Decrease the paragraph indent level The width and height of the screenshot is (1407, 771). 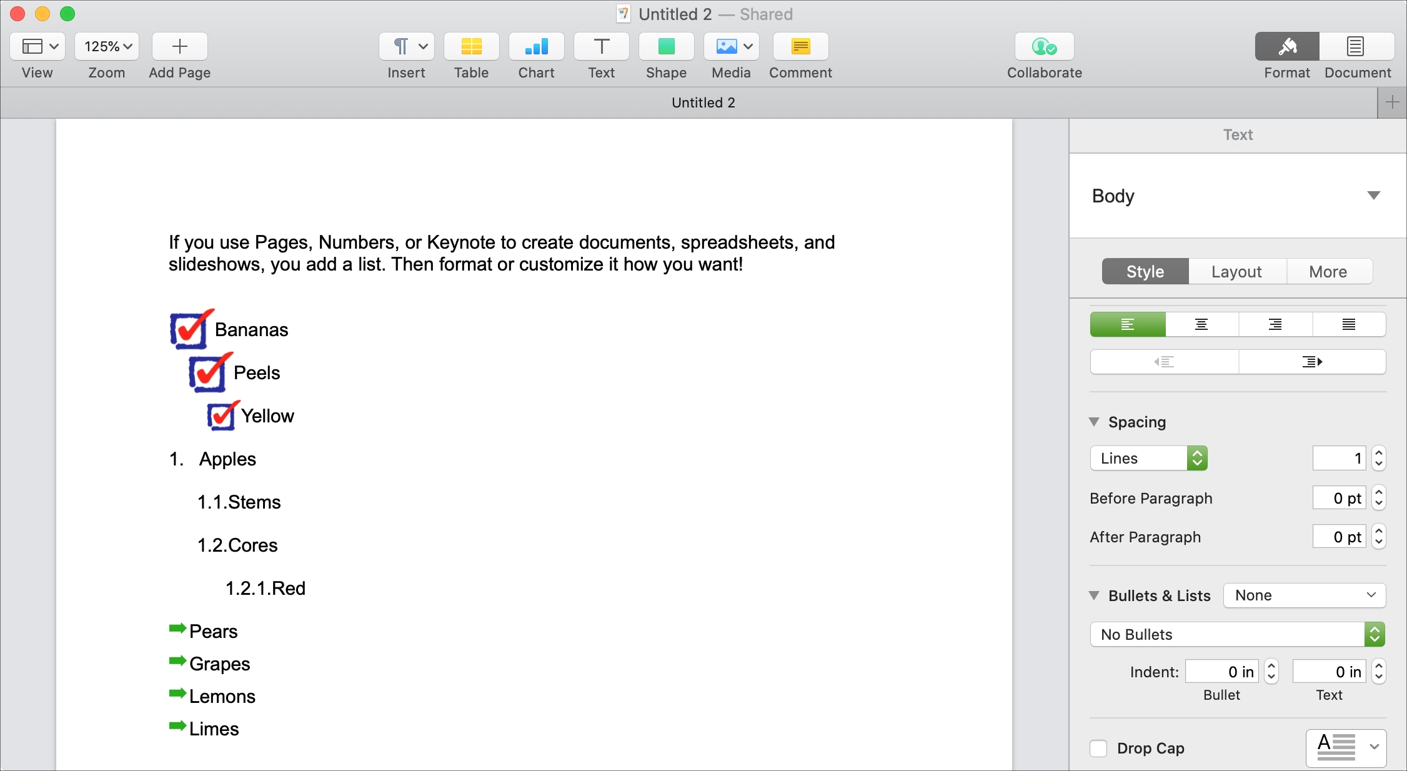point(1165,362)
